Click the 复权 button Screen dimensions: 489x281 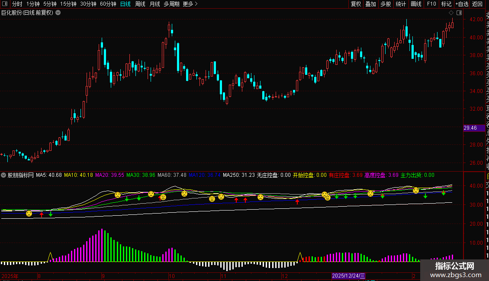click(356, 4)
